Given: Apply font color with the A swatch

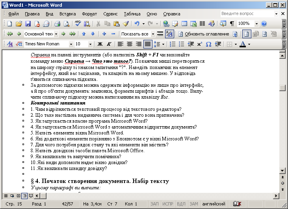Looking at the screenshot, I should [x=243, y=44].
